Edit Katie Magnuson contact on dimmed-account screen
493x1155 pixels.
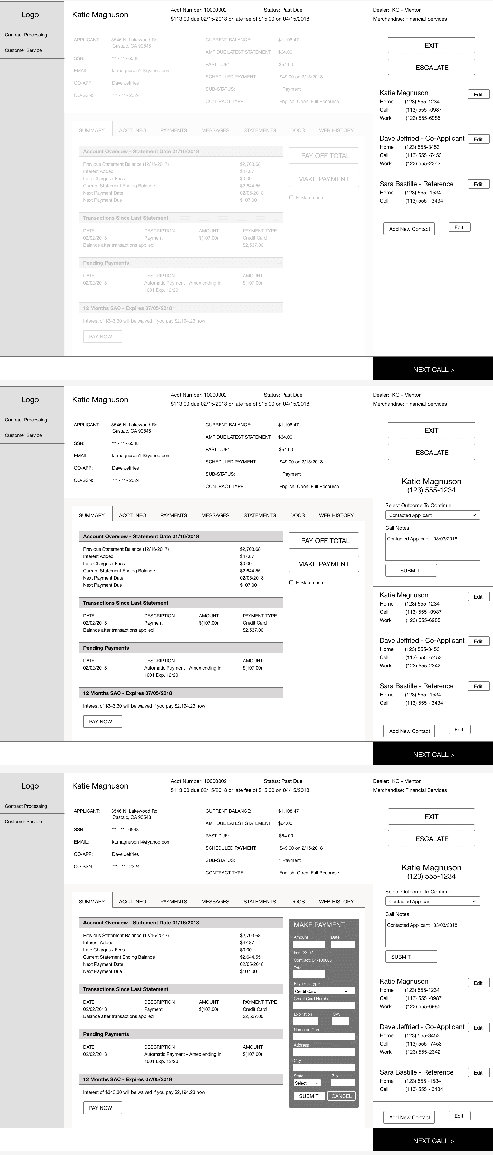point(478,95)
